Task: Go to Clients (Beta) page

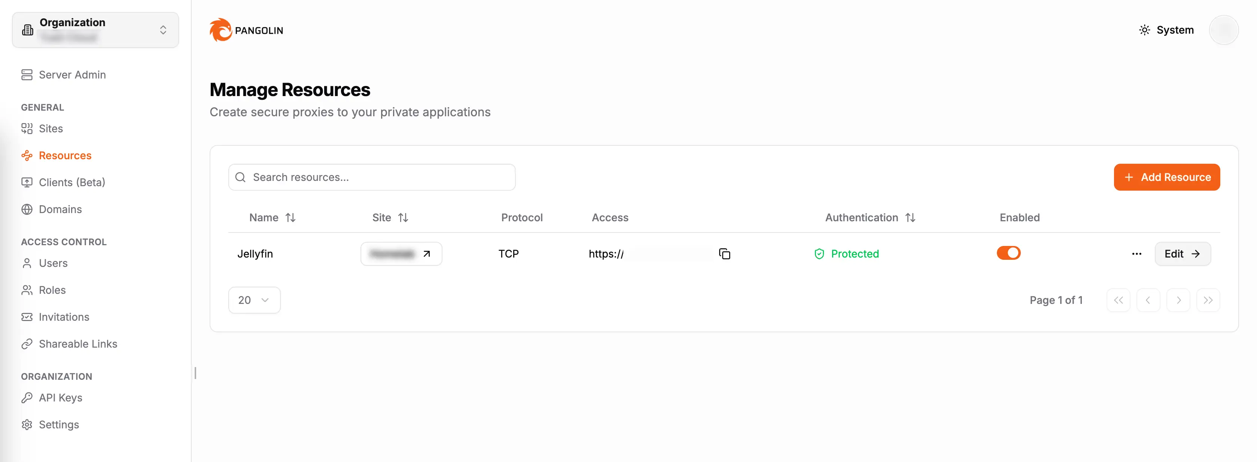Action: click(x=72, y=182)
